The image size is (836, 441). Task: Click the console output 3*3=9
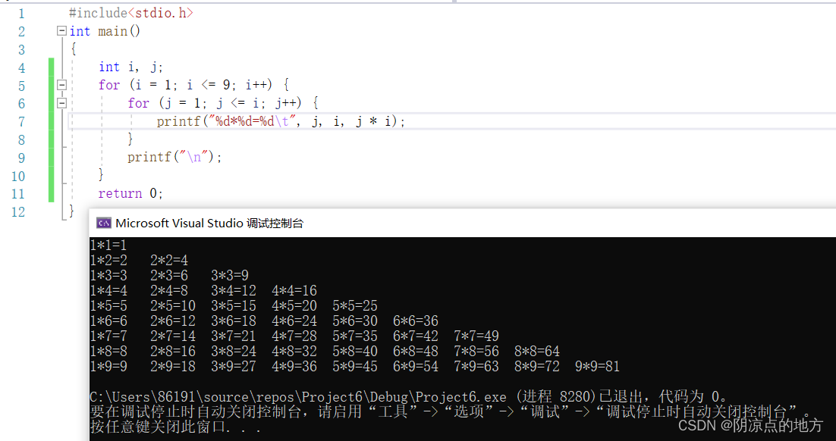click(x=230, y=275)
